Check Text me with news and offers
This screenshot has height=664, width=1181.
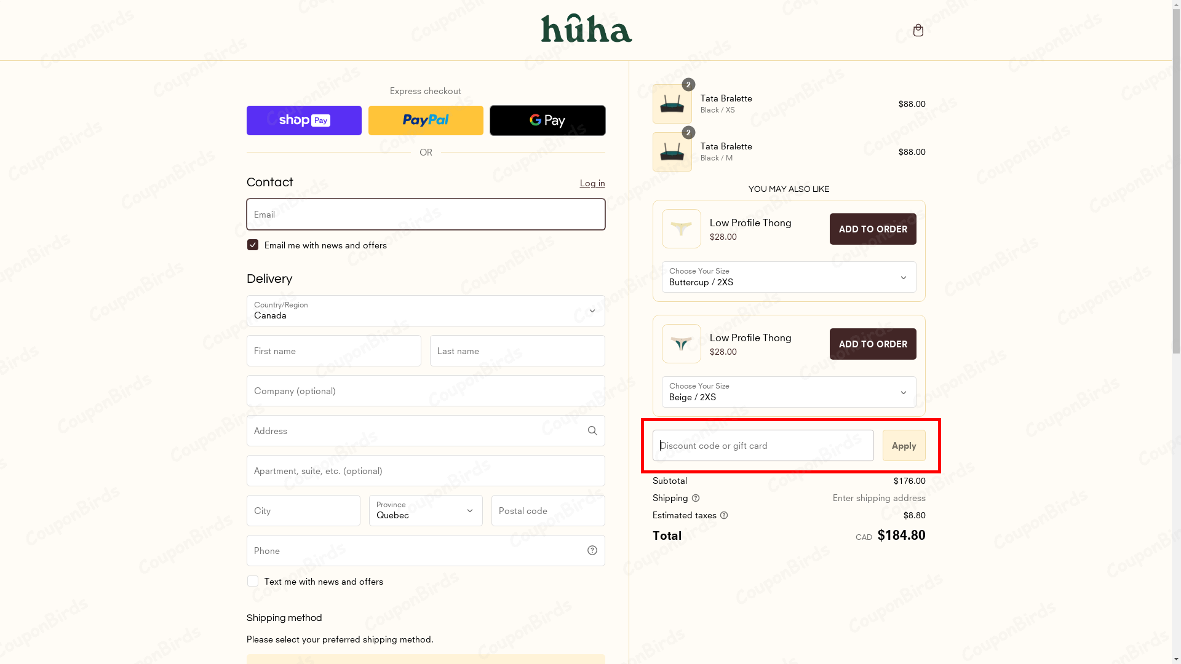tap(253, 581)
